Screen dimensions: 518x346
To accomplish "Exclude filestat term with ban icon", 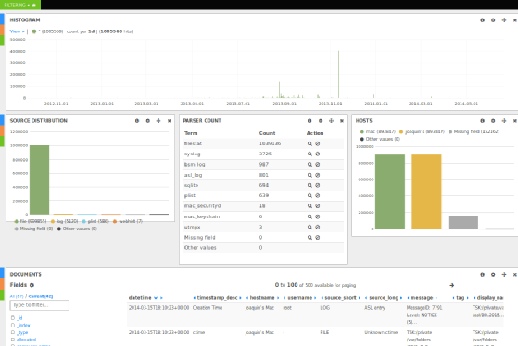I will (x=318, y=143).
